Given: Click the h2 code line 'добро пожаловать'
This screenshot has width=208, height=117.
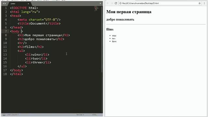Looking at the screenshot, I should pos(41,39).
